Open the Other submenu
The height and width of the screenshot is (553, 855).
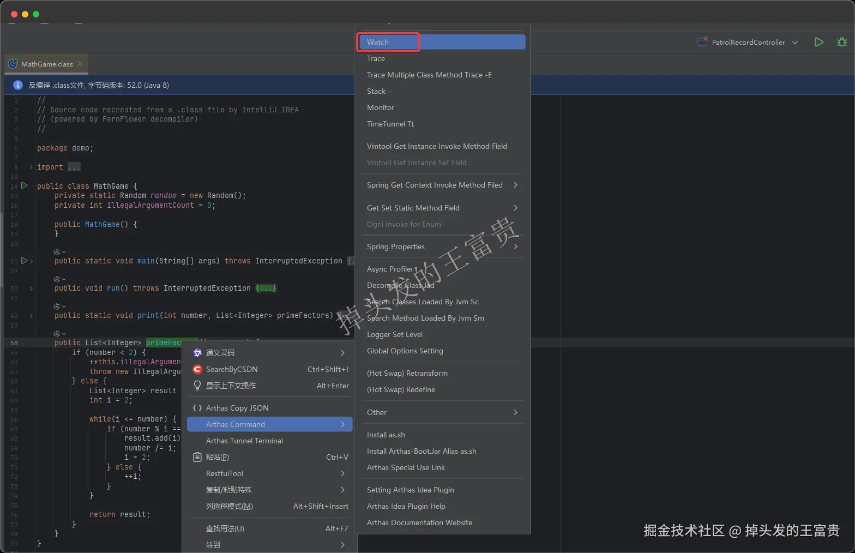[442, 412]
